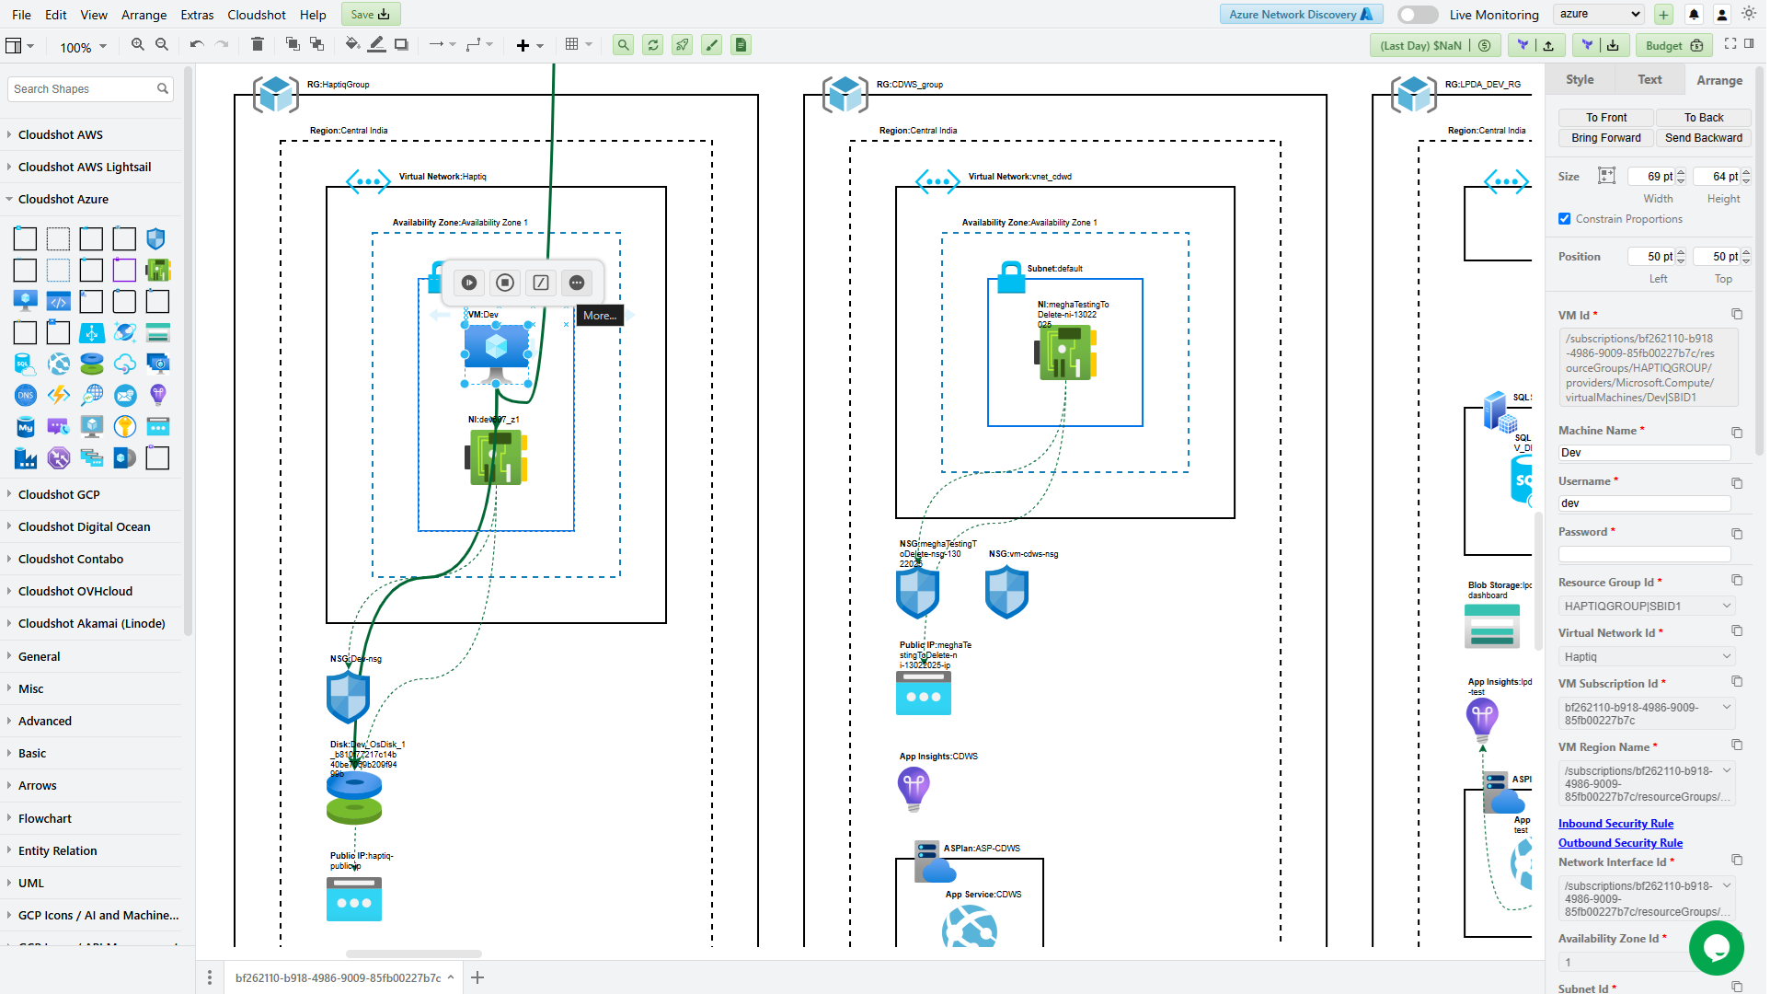
Task: Uncheck Constrain Proportions checkbox
Action: click(x=1565, y=219)
